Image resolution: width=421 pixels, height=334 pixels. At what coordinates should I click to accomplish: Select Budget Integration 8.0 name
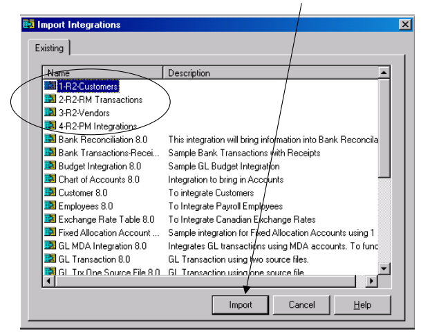100,166
